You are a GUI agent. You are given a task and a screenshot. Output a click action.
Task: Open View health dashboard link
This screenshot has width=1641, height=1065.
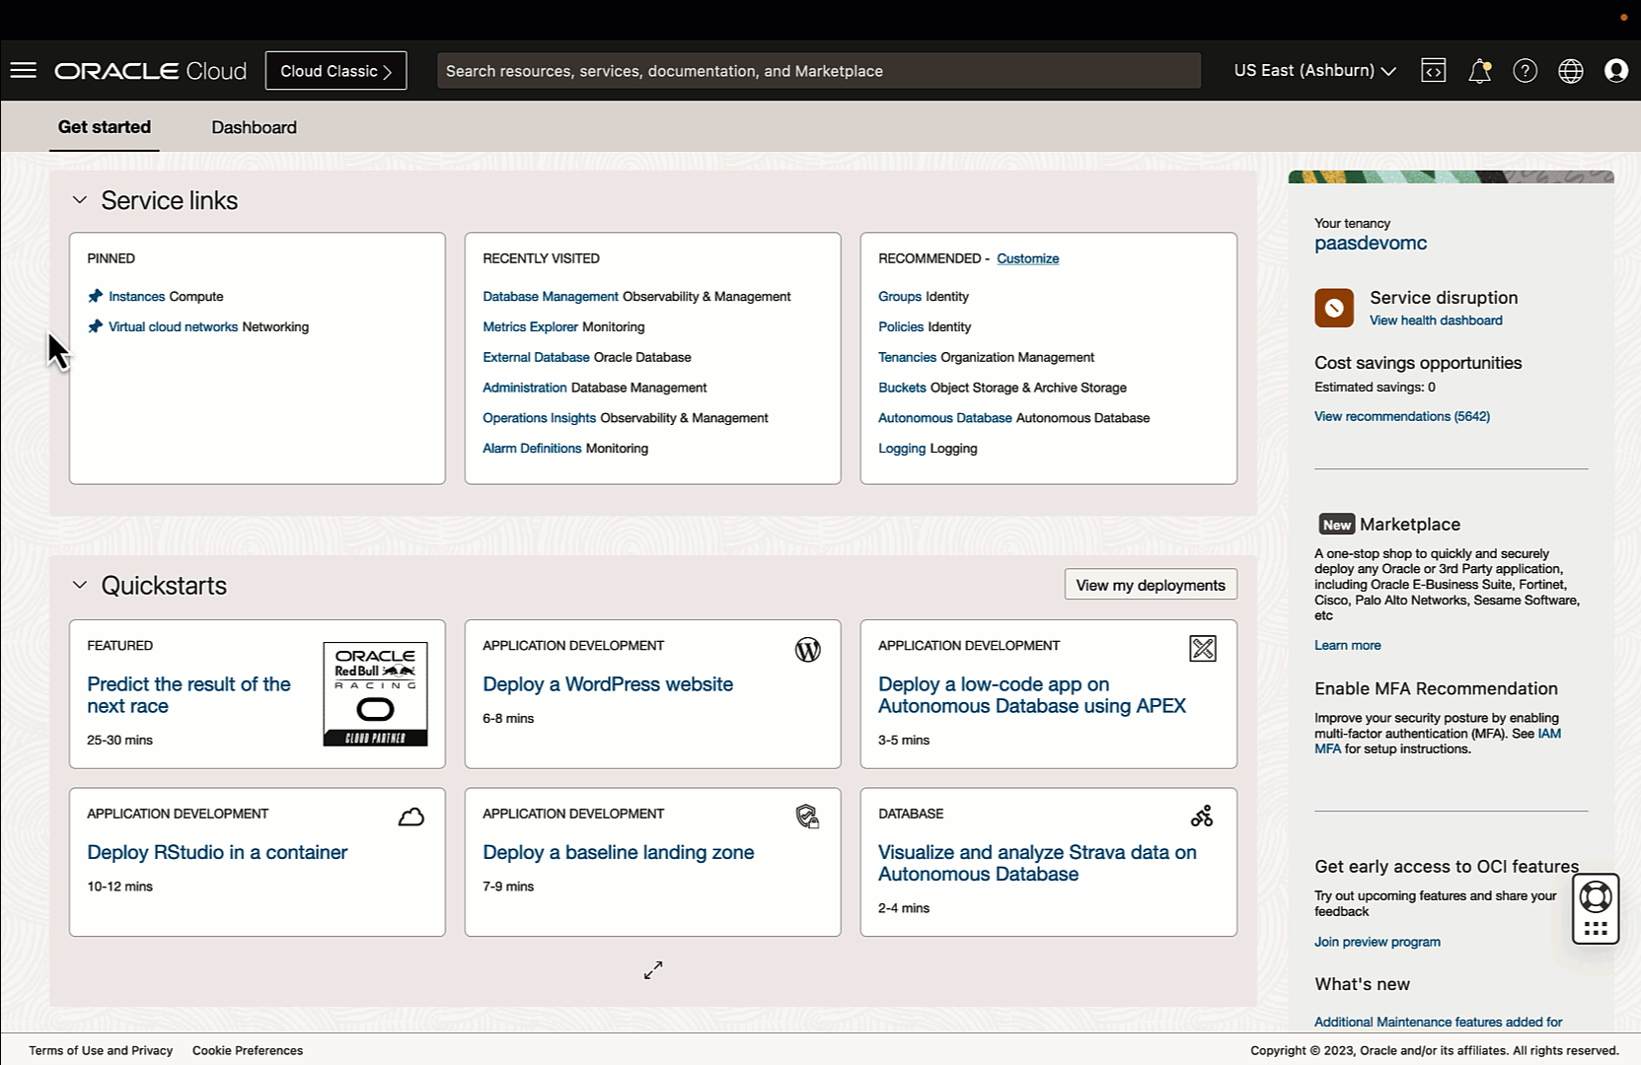pyautogui.click(x=1435, y=320)
